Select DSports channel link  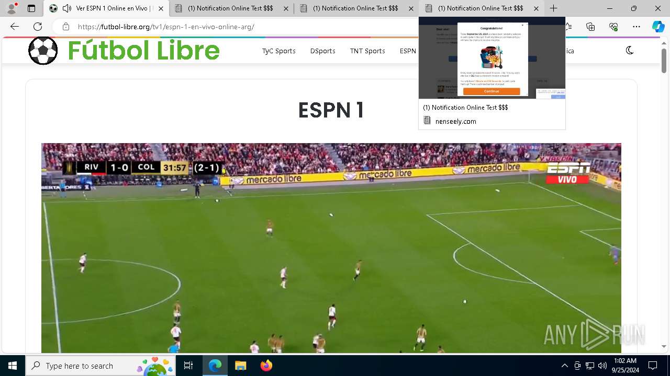point(322,51)
